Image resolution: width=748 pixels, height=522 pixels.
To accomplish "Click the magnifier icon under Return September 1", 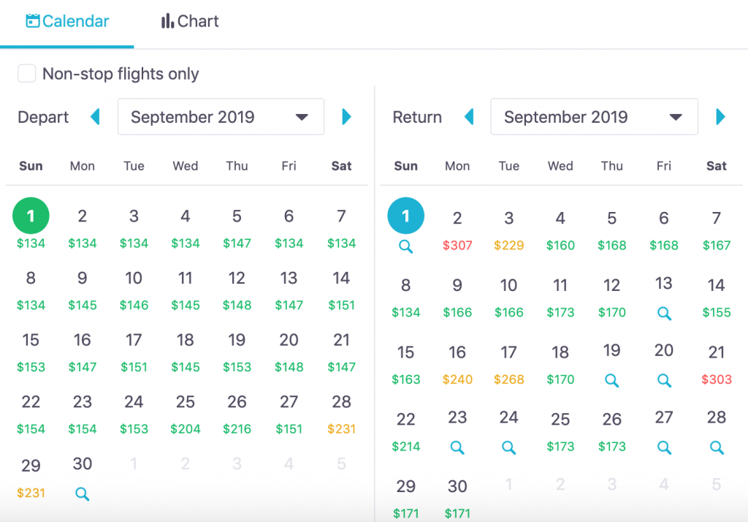I will (x=406, y=247).
